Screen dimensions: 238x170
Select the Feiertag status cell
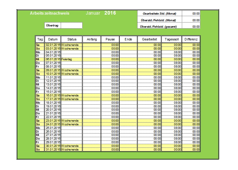72,59
